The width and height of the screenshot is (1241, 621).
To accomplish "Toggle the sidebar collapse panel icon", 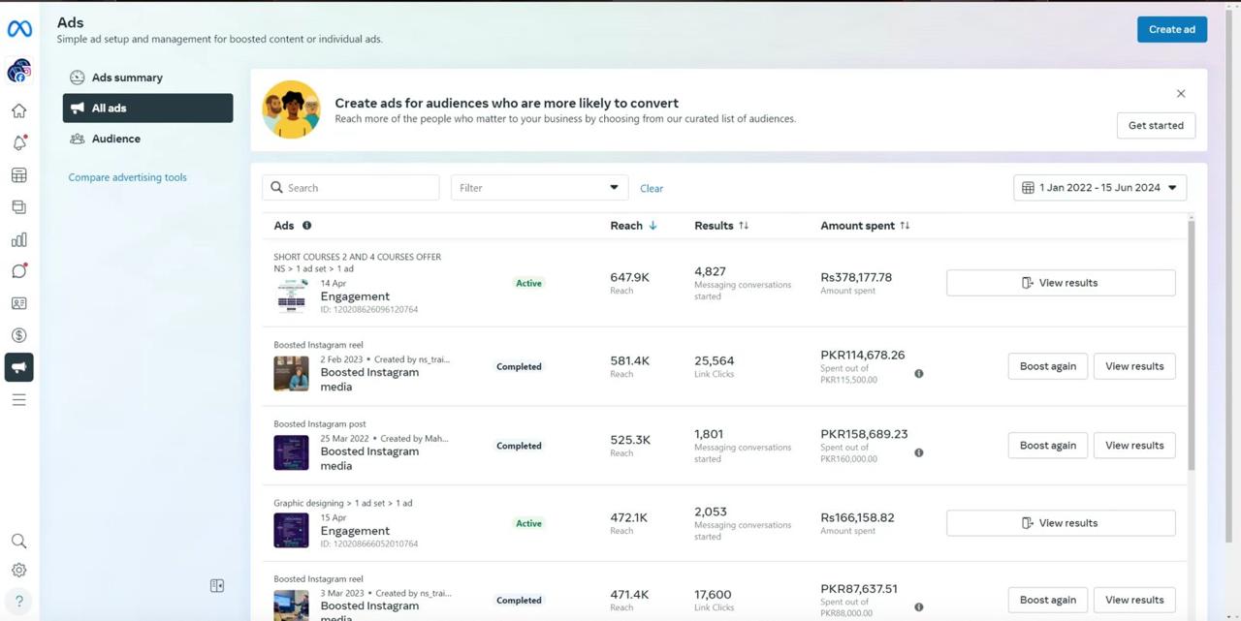I will pyautogui.click(x=217, y=585).
